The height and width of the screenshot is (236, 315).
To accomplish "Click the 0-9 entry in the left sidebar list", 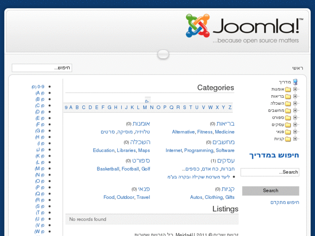I will coord(38,87).
